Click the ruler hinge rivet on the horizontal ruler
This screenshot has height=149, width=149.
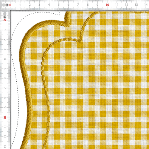[7, 5]
